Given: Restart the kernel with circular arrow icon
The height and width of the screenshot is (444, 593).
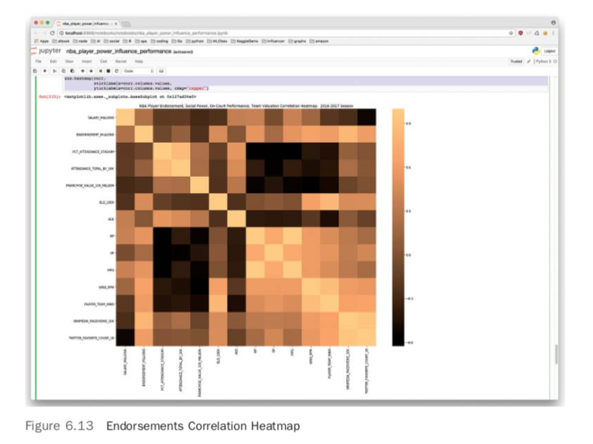Looking at the screenshot, I should [x=117, y=71].
